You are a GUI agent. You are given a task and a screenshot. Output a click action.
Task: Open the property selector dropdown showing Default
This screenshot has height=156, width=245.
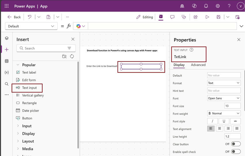31,26
